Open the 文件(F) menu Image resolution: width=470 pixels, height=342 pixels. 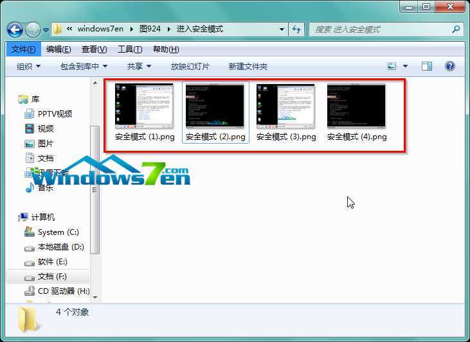(x=23, y=49)
